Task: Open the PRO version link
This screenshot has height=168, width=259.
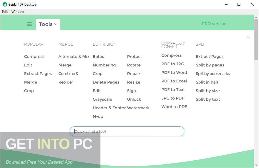Action: coord(214,24)
